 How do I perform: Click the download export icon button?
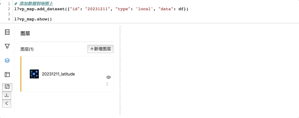[x=7, y=95]
